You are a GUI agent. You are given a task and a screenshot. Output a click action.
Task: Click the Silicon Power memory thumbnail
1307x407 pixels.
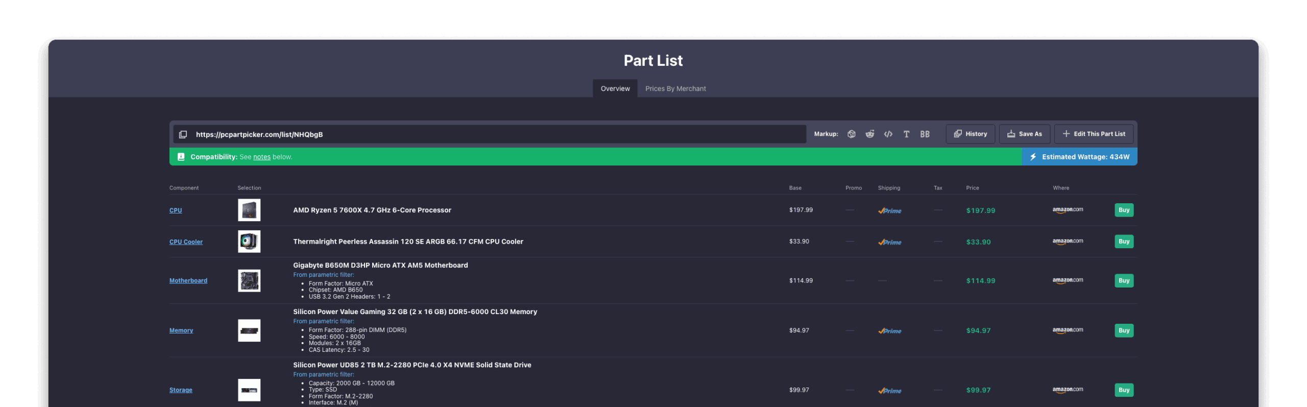[x=249, y=331]
